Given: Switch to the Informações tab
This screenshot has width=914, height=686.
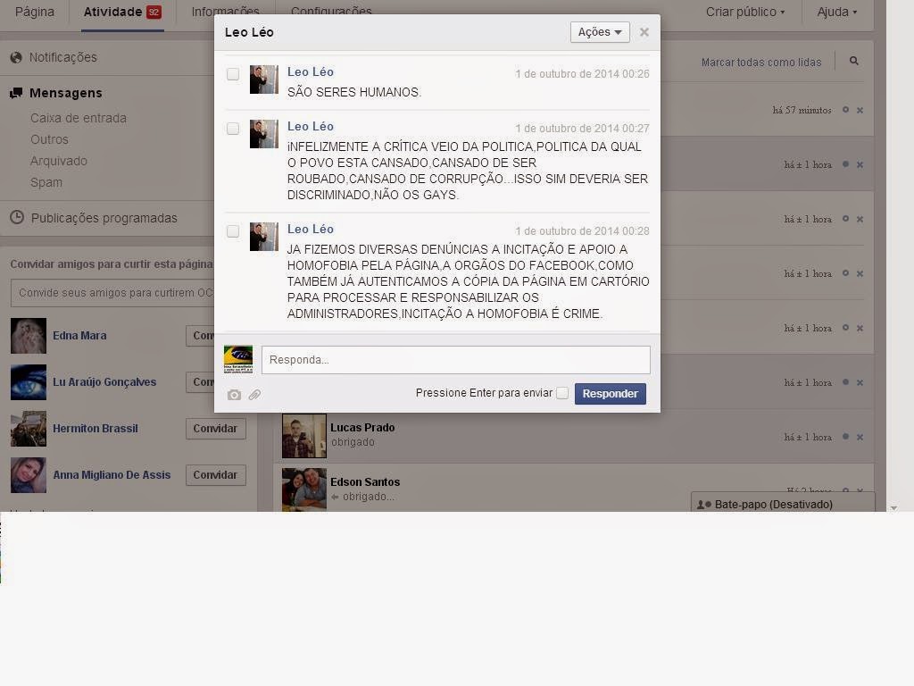Looking at the screenshot, I should pyautogui.click(x=225, y=12).
